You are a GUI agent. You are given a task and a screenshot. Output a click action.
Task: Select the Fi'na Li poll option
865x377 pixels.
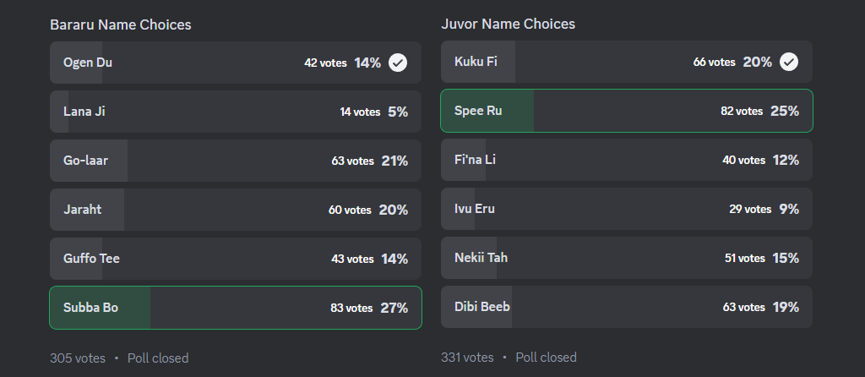pos(627,160)
